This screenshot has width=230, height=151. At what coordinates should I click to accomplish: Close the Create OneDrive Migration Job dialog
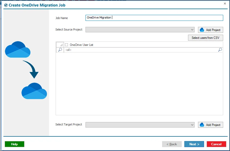(225, 3)
